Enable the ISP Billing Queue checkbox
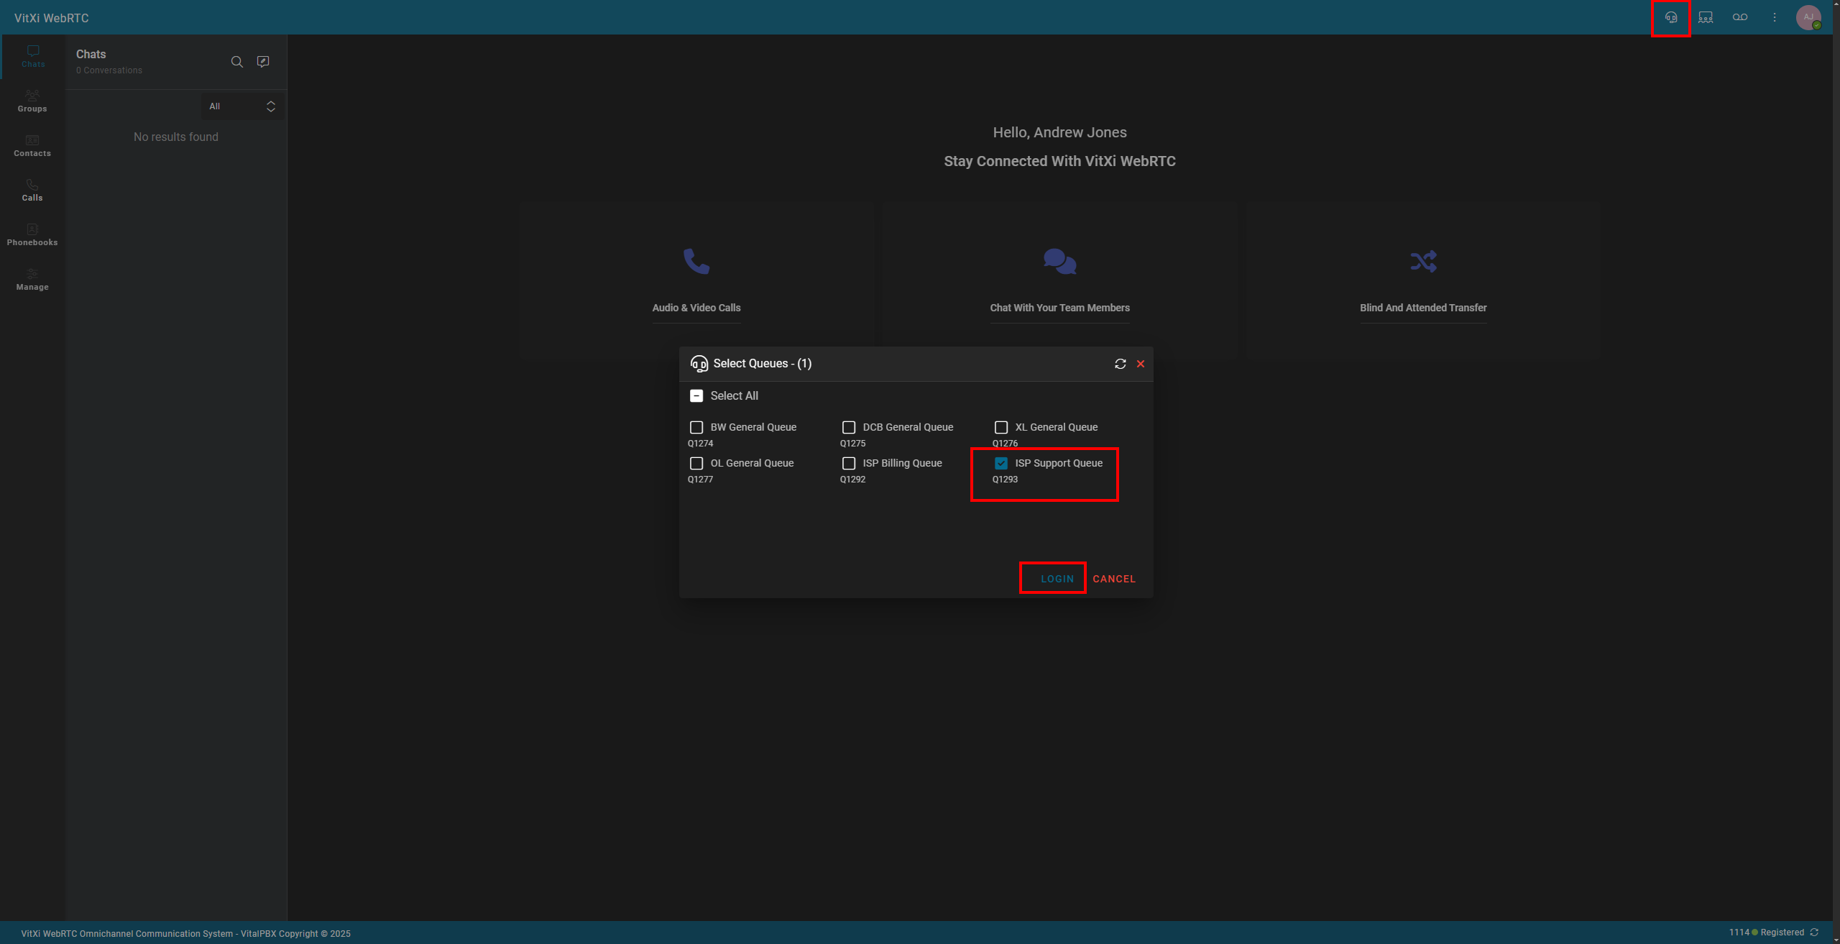 849,463
